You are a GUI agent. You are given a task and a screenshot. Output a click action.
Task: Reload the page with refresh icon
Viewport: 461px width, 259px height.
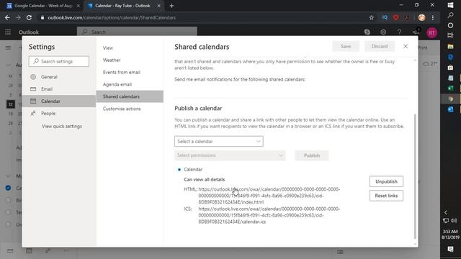[29, 17]
